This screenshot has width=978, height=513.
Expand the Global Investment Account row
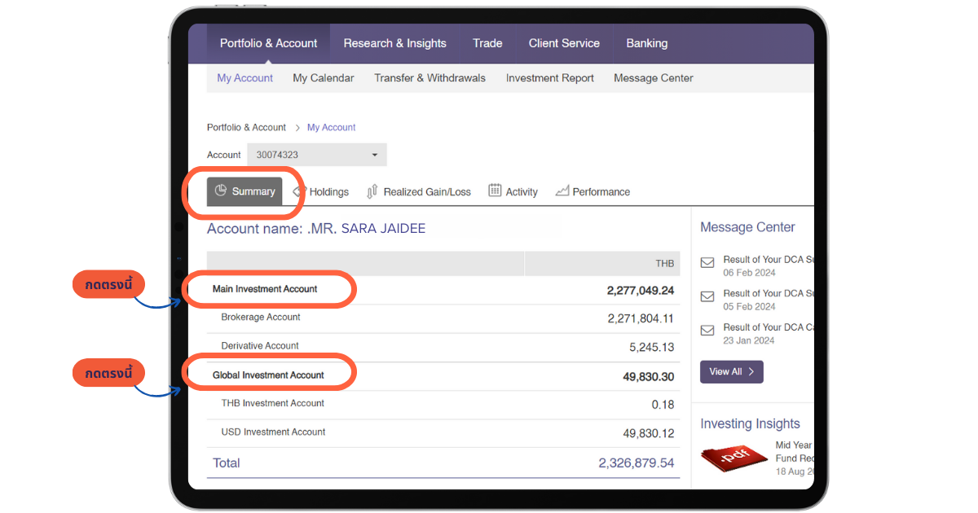pos(268,375)
